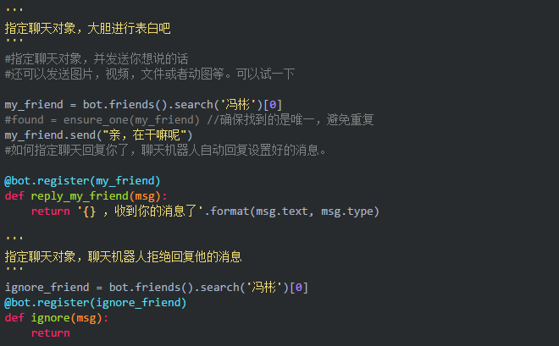Click 'search' in the first bot.friends() call
This screenshot has width=559, height=346.
pos(196,105)
